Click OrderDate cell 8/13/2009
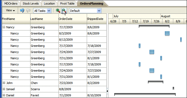187x98 pixels. click(x=73, y=40)
